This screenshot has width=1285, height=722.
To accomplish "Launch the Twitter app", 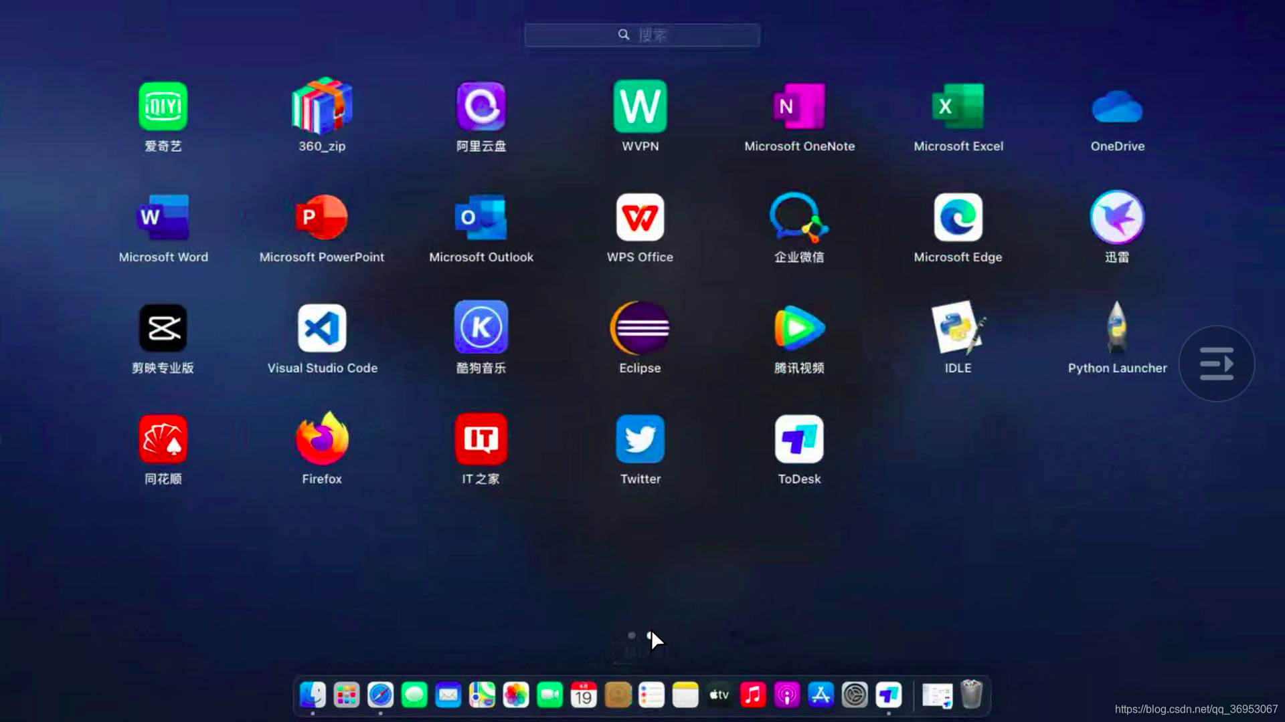I will 640,439.
